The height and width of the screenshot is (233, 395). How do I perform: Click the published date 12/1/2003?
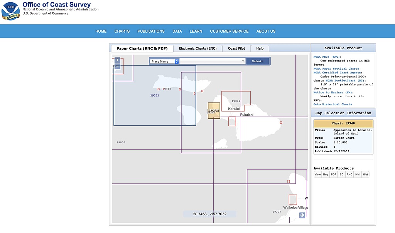point(341,151)
